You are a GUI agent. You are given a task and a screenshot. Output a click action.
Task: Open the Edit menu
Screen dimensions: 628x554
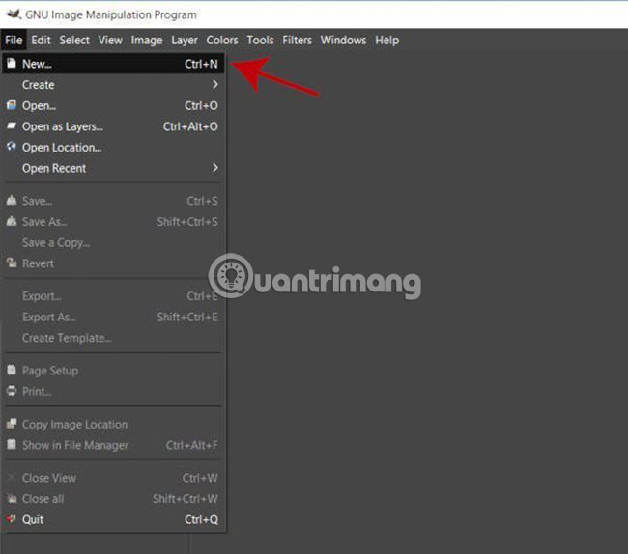click(41, 40)
